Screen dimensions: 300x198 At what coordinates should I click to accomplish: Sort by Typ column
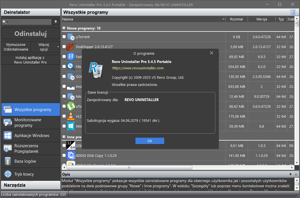point(281,19)
